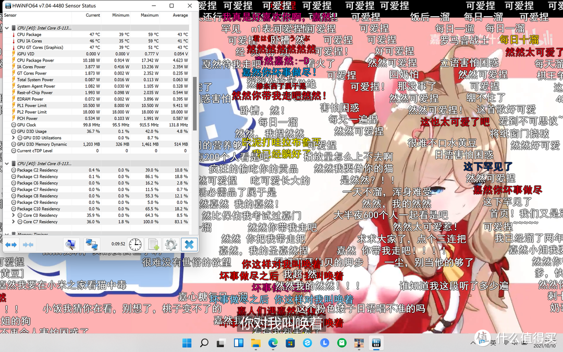Open the sensor search magnifier tool

pos(71,245)
